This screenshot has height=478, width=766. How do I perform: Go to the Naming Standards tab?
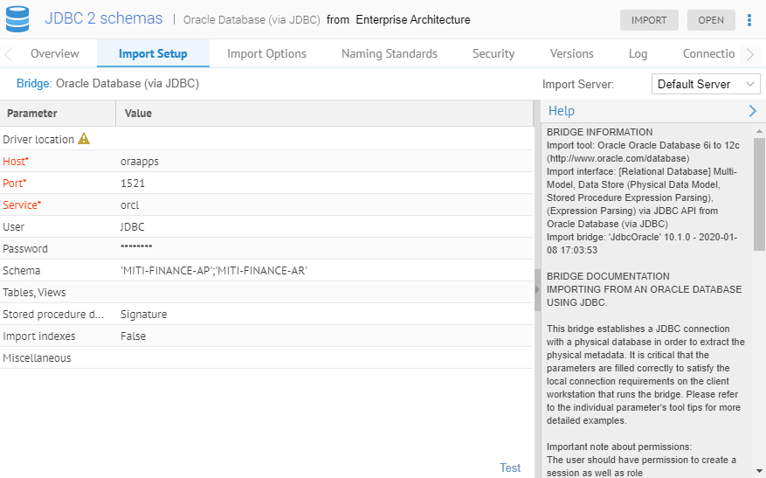tap(389, 53)
